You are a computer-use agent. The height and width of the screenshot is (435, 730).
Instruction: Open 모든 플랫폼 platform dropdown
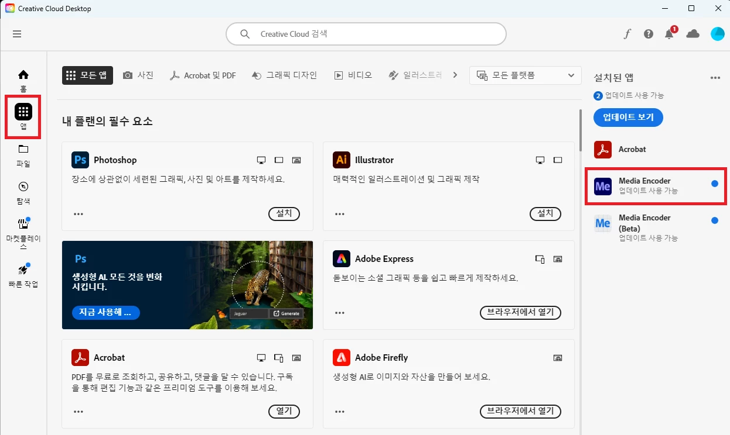click(x=526, y=75)
